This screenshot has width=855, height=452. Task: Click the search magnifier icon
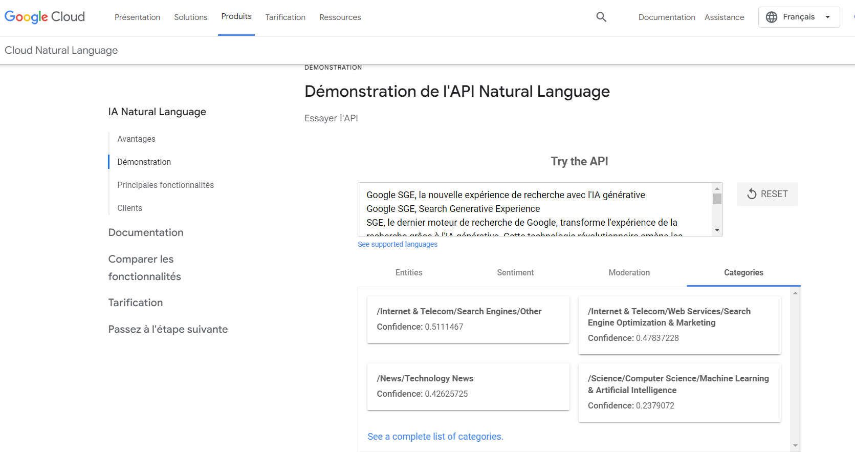pyautogui.click(x=601, y=17)
